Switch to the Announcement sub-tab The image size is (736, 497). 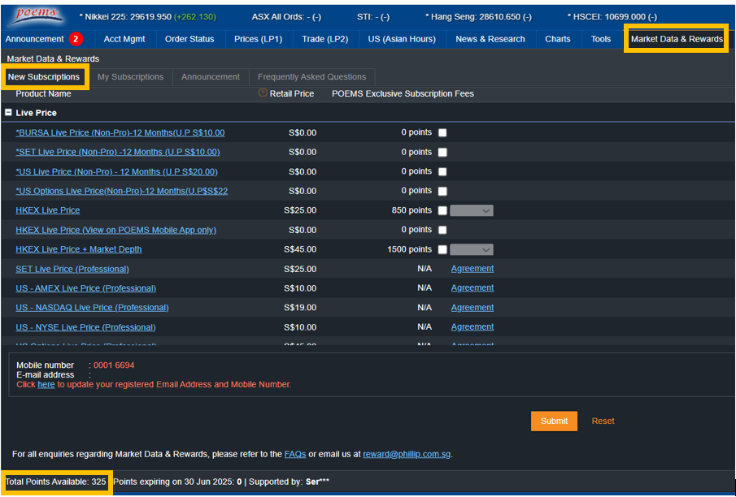[x=211, y=77]
